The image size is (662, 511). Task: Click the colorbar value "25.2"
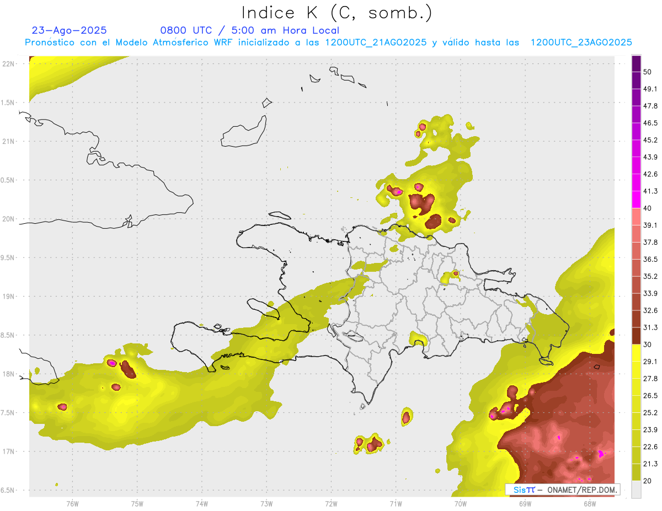[x=650, y=413]
